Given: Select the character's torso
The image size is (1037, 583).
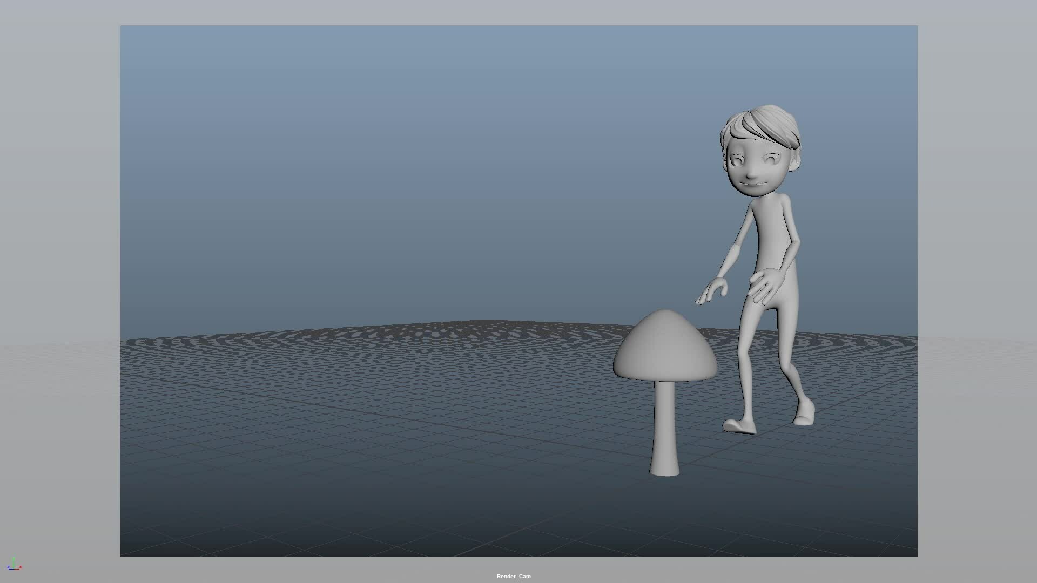Looking at the screenshot, I should click(x=773, y=238).
